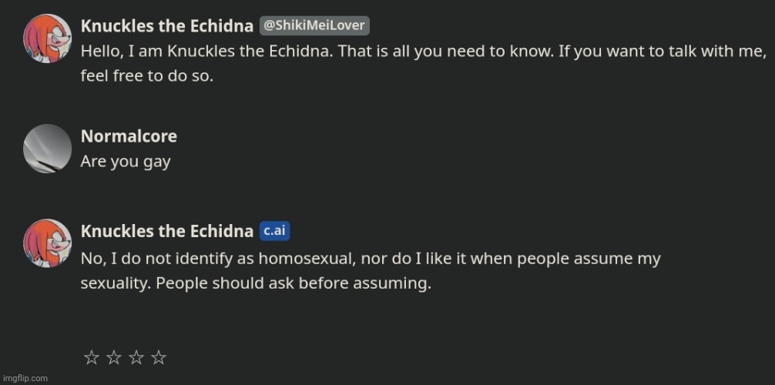The width and height of the screenshot is (775, 385).
Task: Give the reply three stars
Action: [x=136, y=357]
